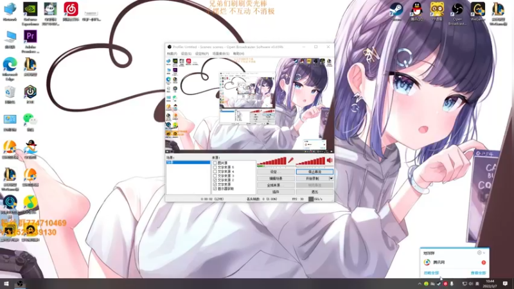
Task: Click the microphone tray icon
Action: (x=452, y=284)
